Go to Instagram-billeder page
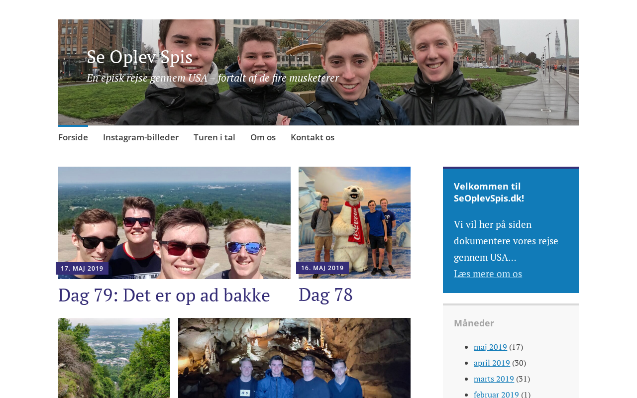The height and width of the screenshot is (398, 637). pyautogui.click(x=141, y=137)
